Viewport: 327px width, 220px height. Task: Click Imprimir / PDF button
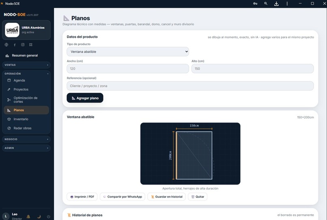tap(82, 197)
